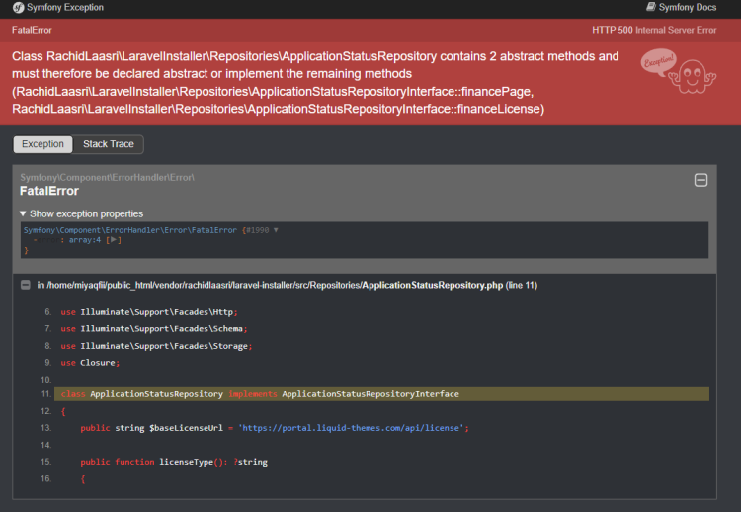Click the exception ghost mascot image

point(671,71)
